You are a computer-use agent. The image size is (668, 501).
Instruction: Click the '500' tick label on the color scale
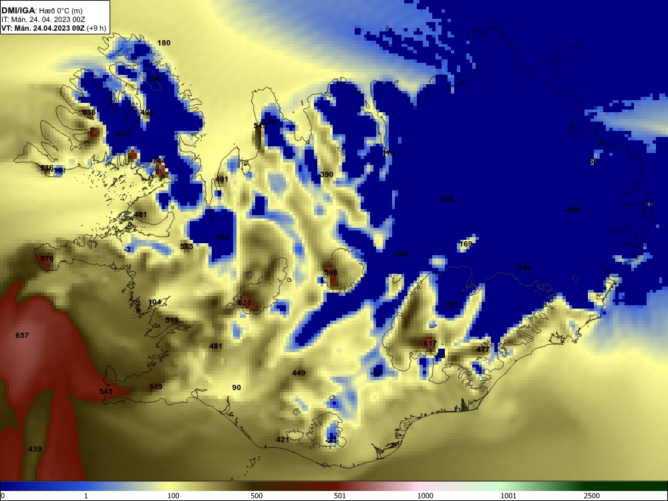click(x=257, y=496)
